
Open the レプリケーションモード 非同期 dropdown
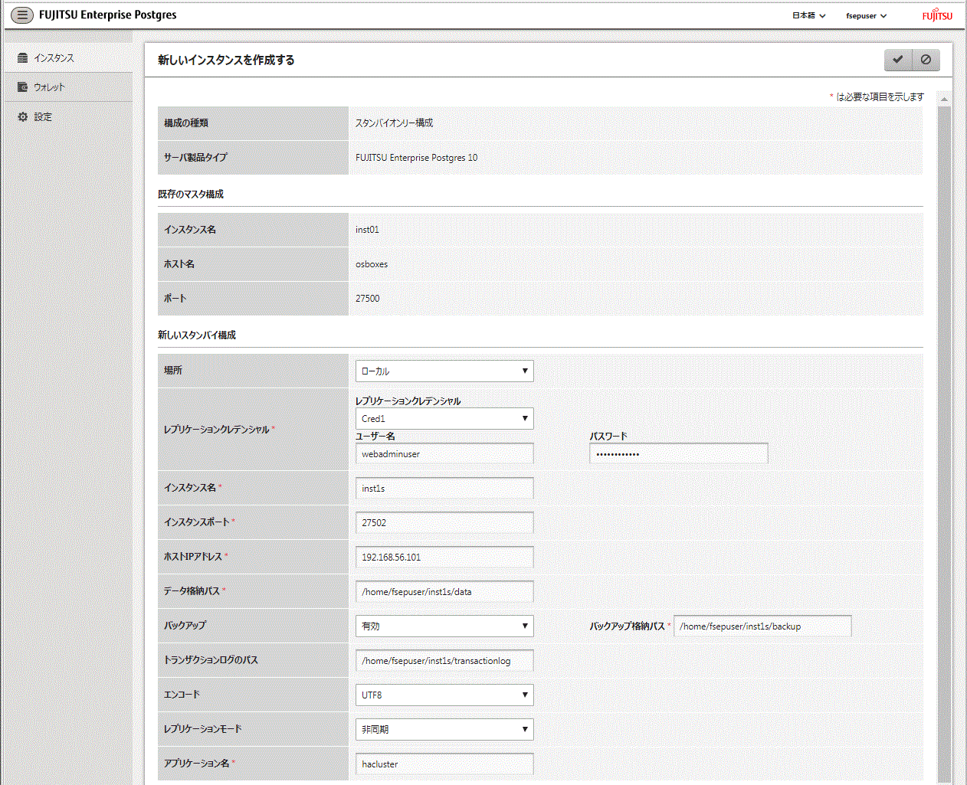(x=444, y=730)
